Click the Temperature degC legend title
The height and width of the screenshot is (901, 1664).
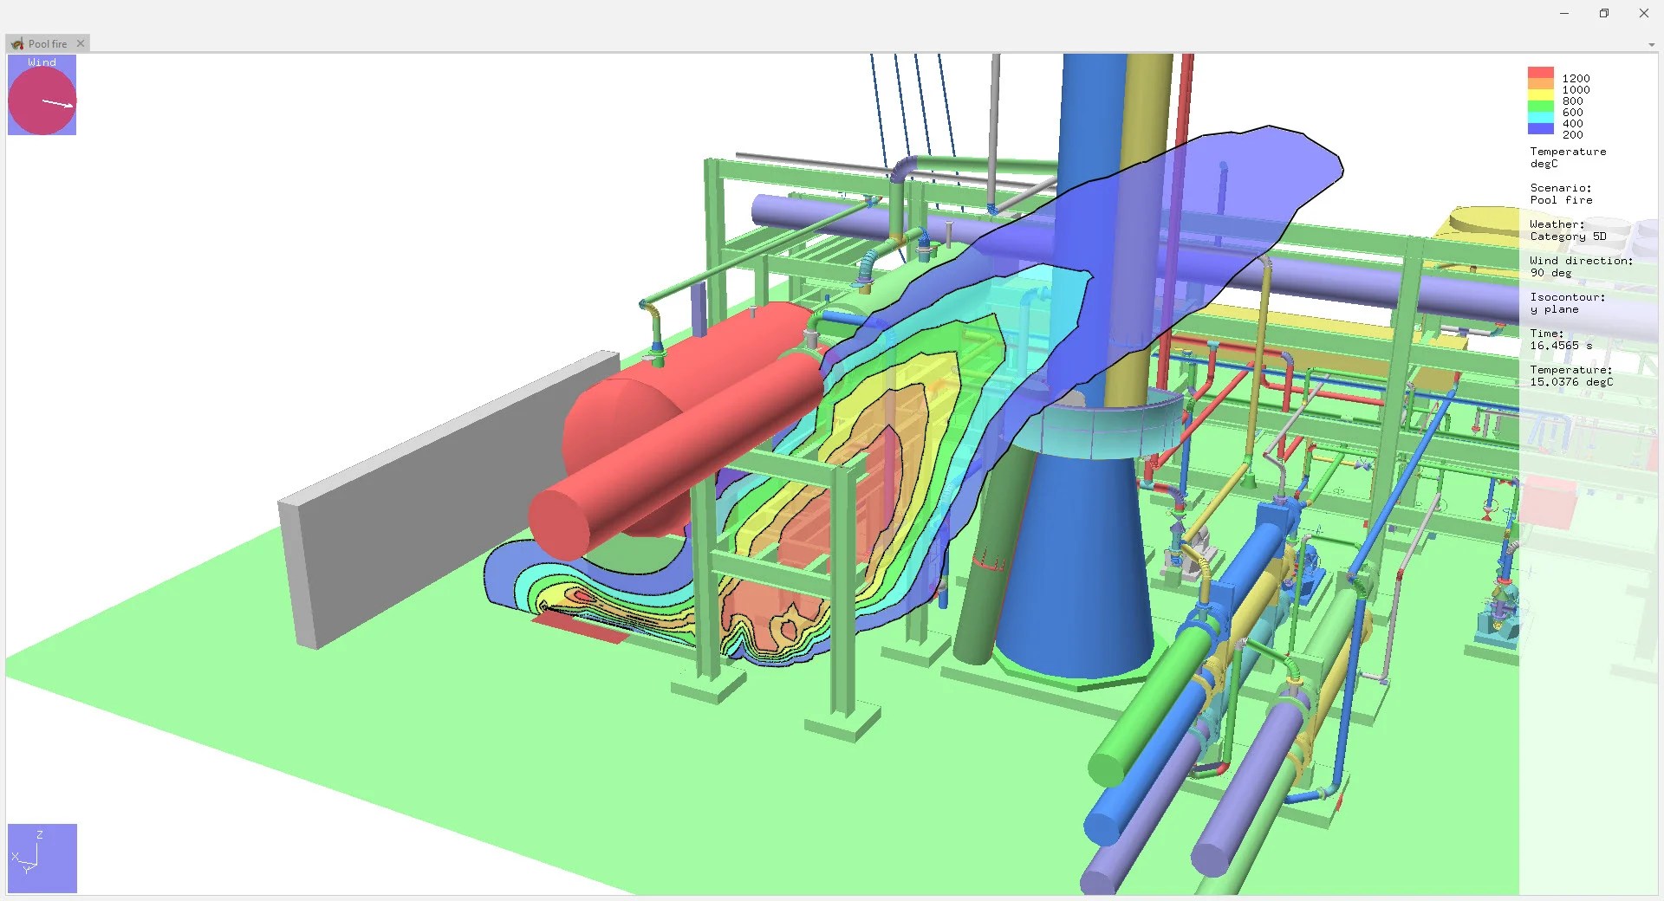[x=1568, y=158]
